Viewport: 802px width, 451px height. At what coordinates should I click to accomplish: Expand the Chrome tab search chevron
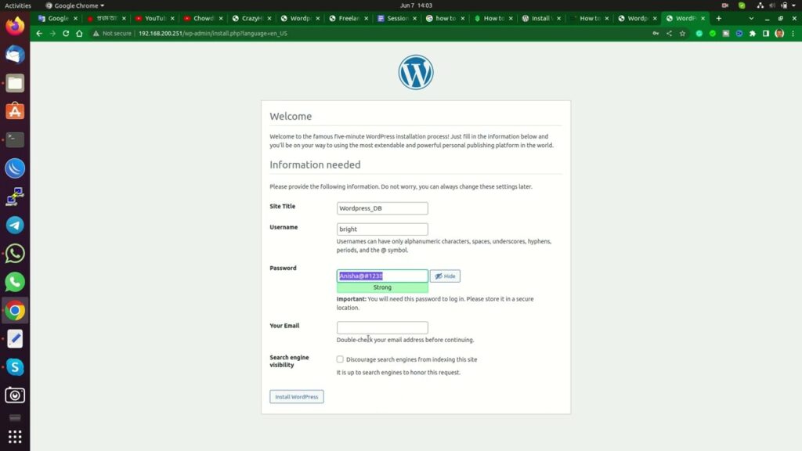pyautogui.click(x=751, y=19)
